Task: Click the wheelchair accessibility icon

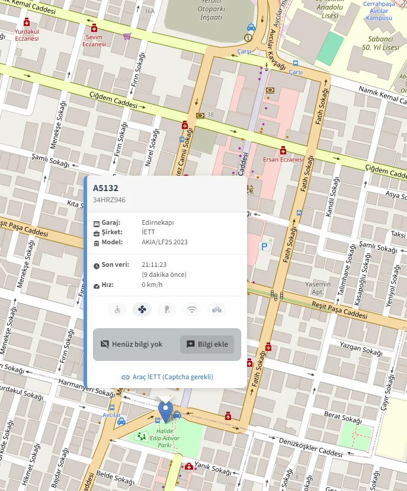Action: click(117, 309)
